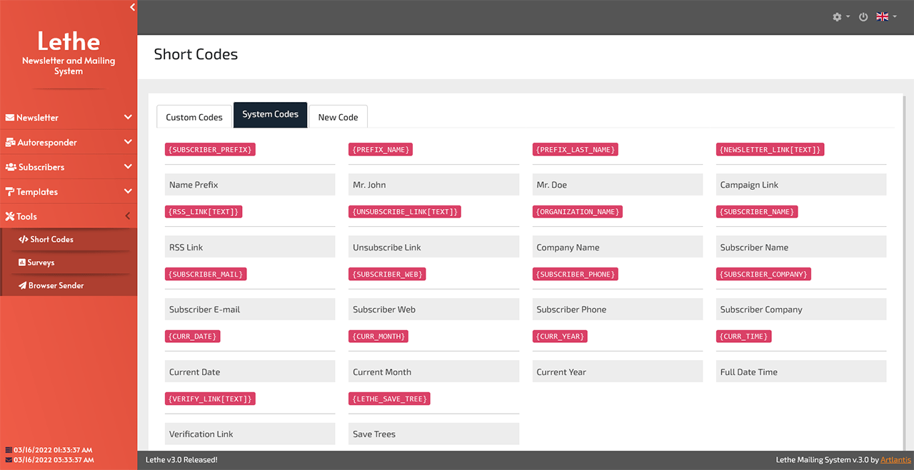Viewport: 914px width, 470px height.
Task: Open the Newsletter menu
Action: click(x=69, y=118)
